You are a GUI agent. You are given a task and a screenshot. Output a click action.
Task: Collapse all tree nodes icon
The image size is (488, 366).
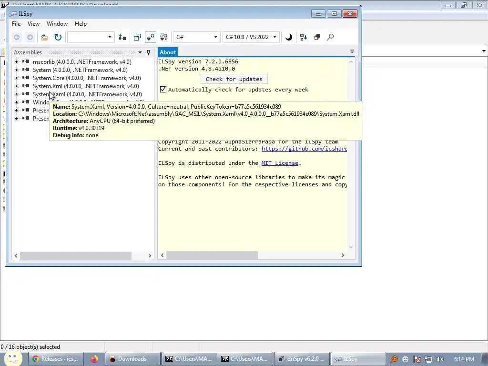point(317,37)
